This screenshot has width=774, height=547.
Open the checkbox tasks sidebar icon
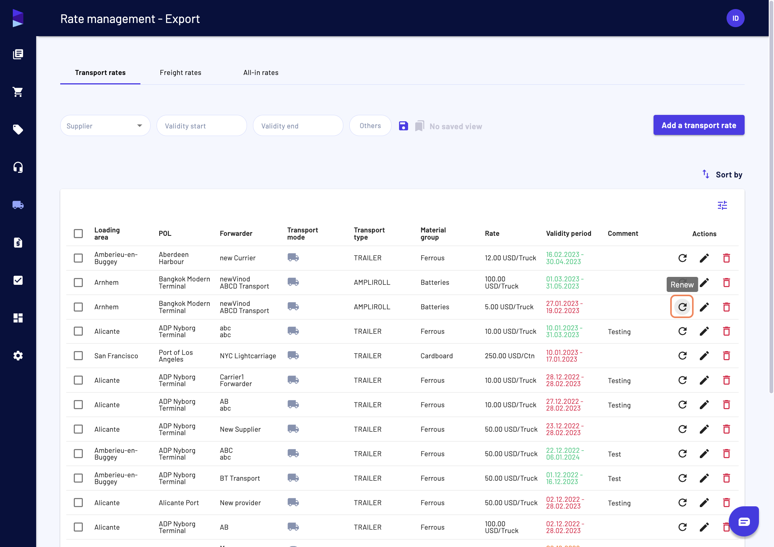[x=18, y=280]
